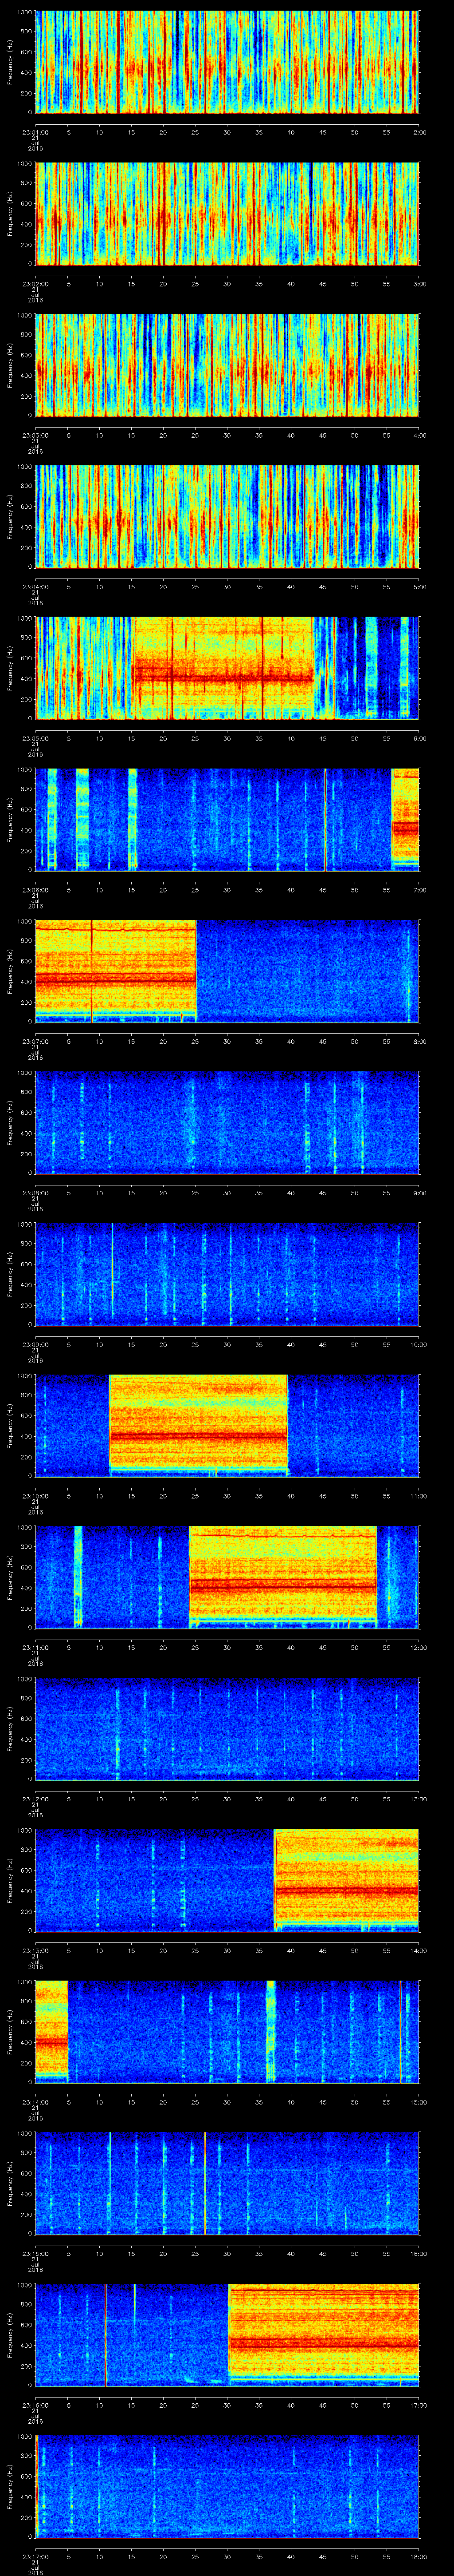The image size is (454, 2576).
Task: Open the spectrogram panel starting at 23:08:00
Action: (x=227, y=1122)
